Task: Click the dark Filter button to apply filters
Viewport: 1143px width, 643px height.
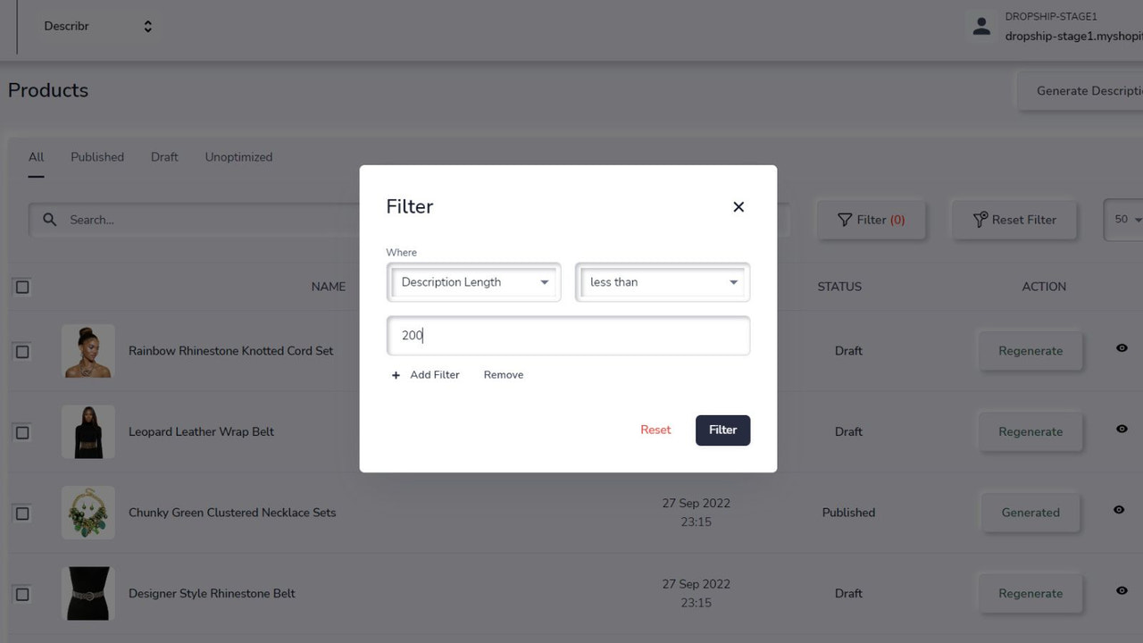Action: pyautogui.click(x=722, y=430)
